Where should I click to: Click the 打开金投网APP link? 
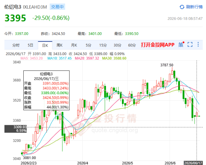(158, 45)
